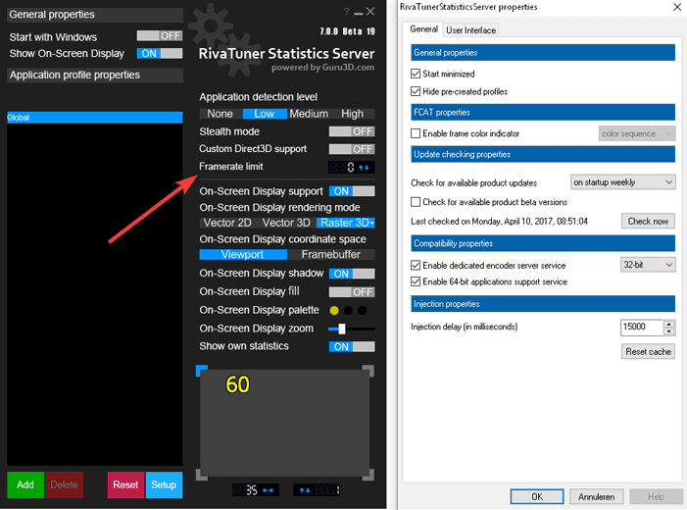The image size is (687, 510).
Task: Select Viewport coordinate space
Action: (243, 255)
